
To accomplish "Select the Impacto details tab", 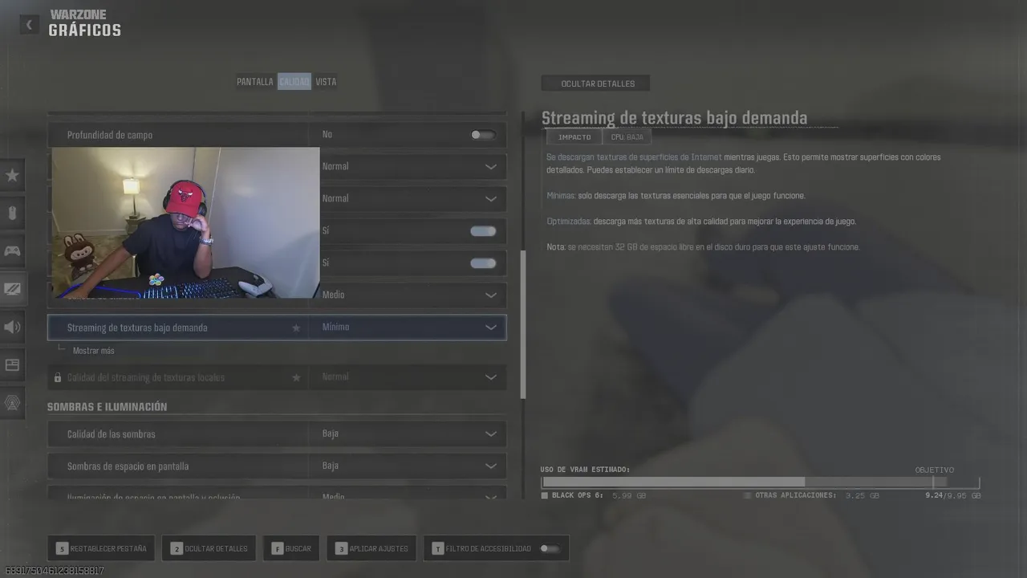I will 574,137.
